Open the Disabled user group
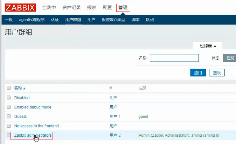Image resolution: width=236 pixels, height=144 pixels. click(x=22, y=98)
